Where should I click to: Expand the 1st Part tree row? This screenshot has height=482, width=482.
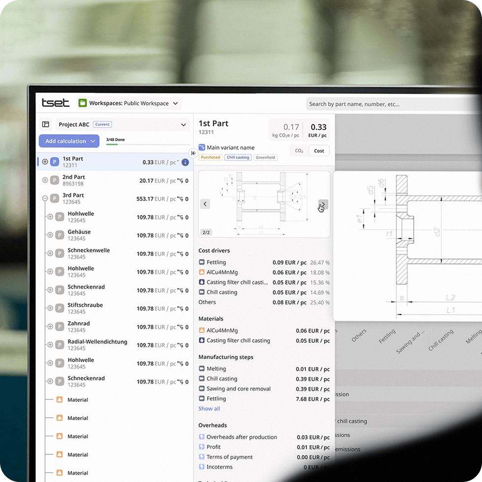[x=45, y=162]
